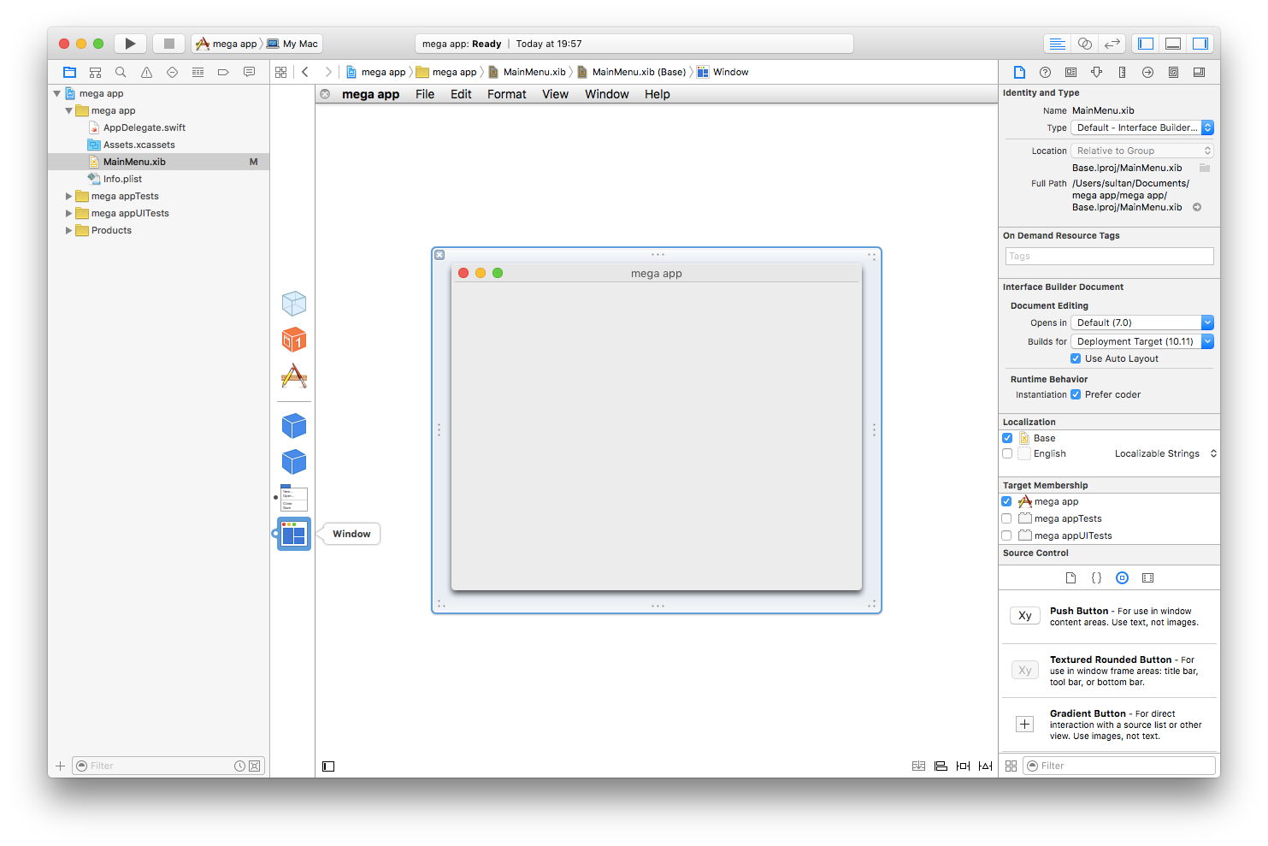Viewport: 1268px width, 846px height.
Task: Open the Breakpoint navigator
Action: click(223, 72)
